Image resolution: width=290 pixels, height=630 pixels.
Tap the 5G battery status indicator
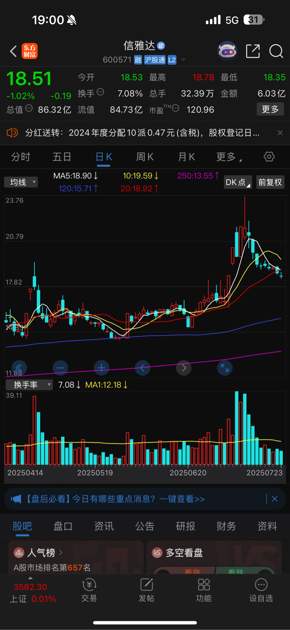coord(254,20)
